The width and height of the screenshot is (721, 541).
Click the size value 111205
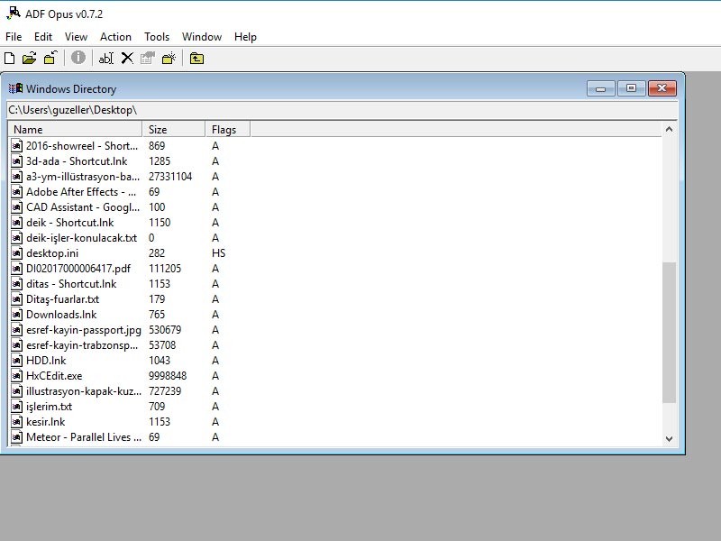(165, 269)
